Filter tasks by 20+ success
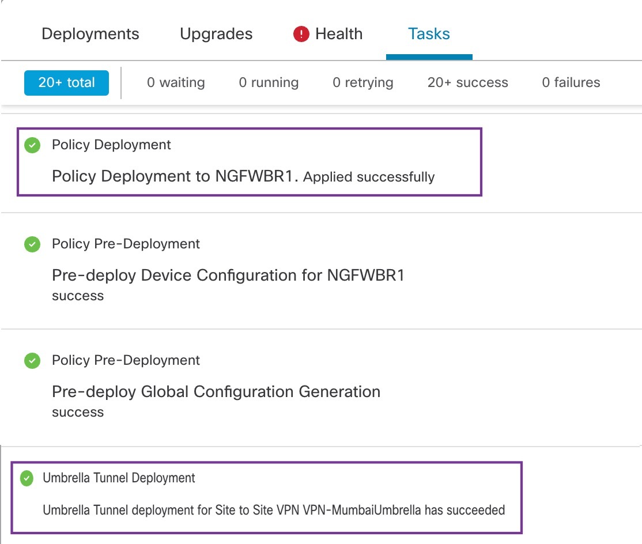Image resolution: width=642 pixels, height=544 pixels. point(467,82)
